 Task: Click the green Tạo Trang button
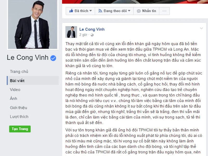20,129
